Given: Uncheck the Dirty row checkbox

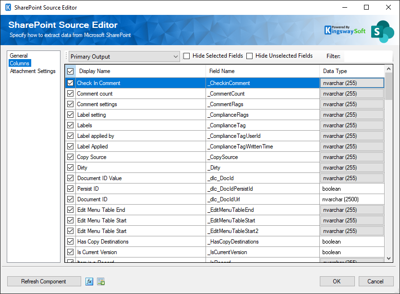Looking at the screenshot, I should (x=71, y=167).
